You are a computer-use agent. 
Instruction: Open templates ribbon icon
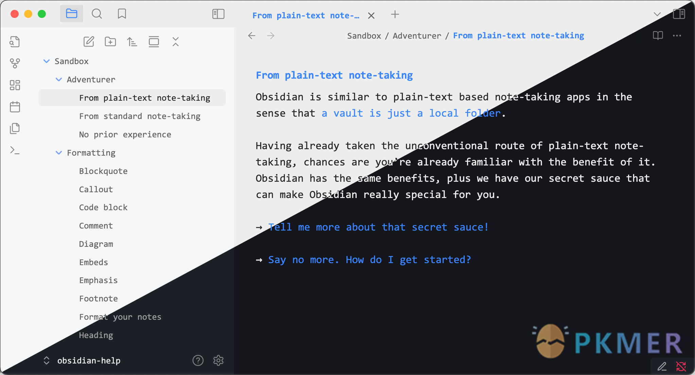coord(15,128)
